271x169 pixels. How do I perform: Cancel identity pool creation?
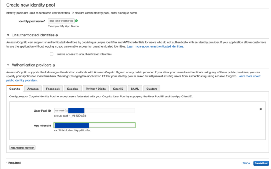(246, 163)
